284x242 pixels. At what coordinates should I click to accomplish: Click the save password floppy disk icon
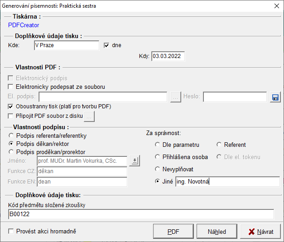(x=275, y=97)
